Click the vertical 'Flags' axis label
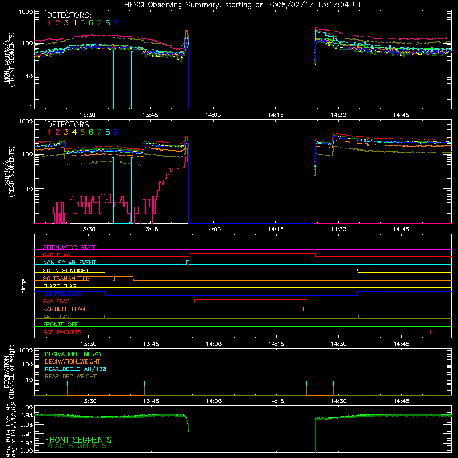 (x=23, y=286)
